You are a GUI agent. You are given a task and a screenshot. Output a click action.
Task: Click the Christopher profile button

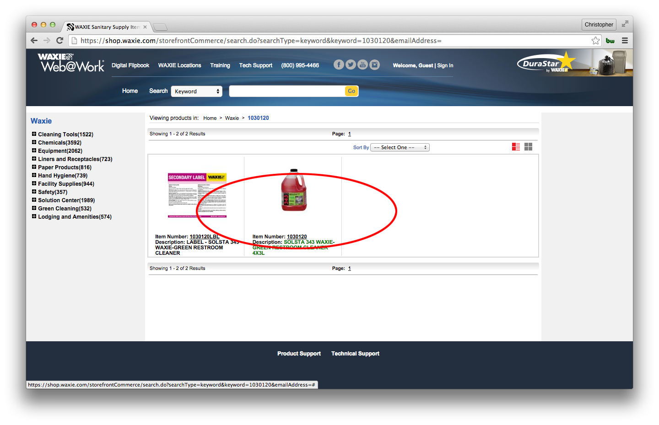(x=599, y=24)
